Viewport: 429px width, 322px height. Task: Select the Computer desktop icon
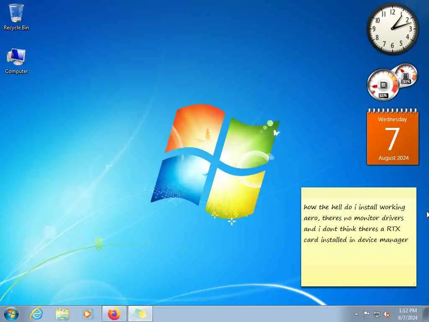tap(16, 61)
